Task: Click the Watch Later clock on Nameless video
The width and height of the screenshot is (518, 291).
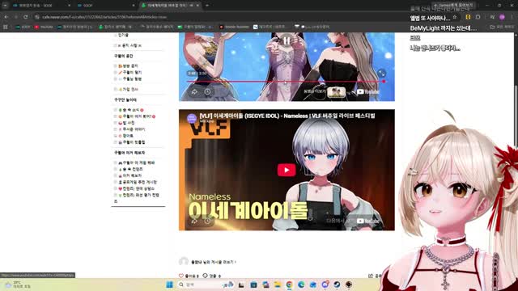Action: click(207, 221)
